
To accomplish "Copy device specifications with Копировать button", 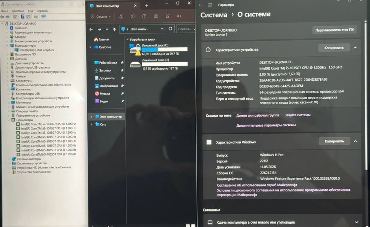I will coord(334,48).
